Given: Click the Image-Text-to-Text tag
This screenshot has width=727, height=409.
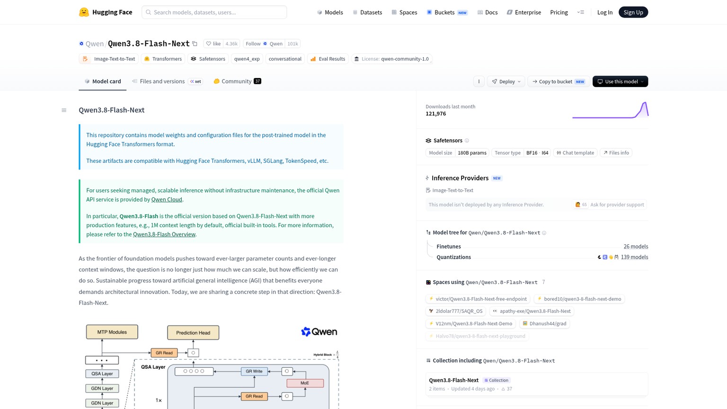Looking at the screenshot, I should pyautogui.click(x=108, y=59).
